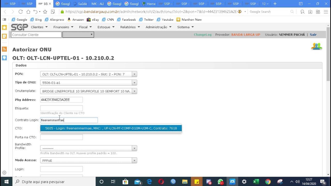
Task: Open Opera browser from taskbar
Action: (x=161, y=182)
